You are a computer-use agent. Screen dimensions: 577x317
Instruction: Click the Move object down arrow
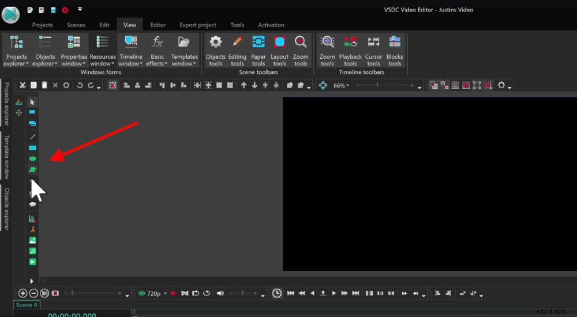(254, 85)
